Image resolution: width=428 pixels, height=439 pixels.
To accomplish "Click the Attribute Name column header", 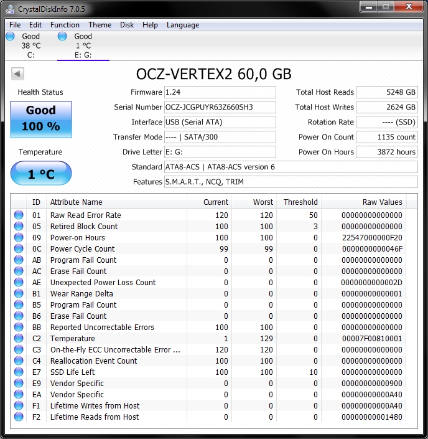I will [117, 202].
